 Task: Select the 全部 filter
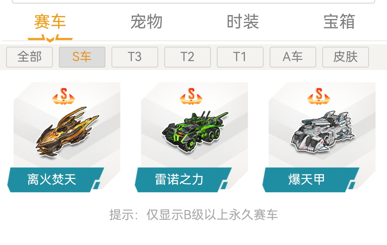pyautogui.click(x=29, y=57)
